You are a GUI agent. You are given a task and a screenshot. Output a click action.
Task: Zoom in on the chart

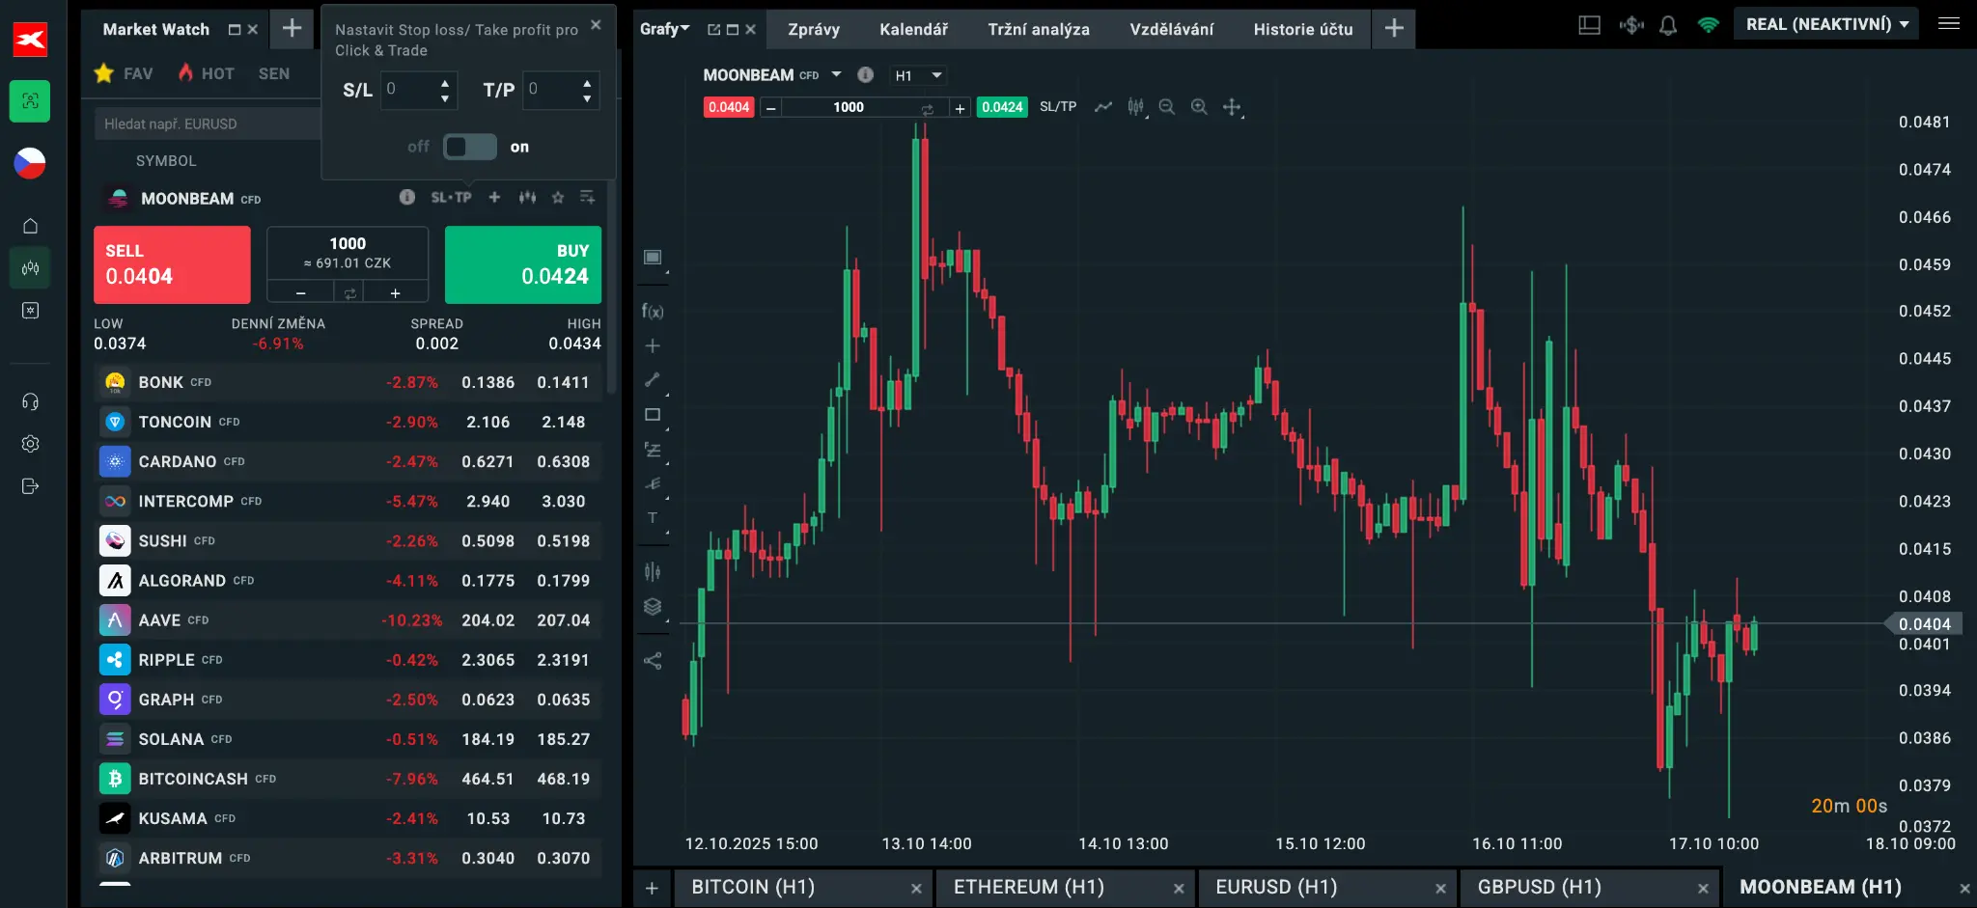(1199, 107)
